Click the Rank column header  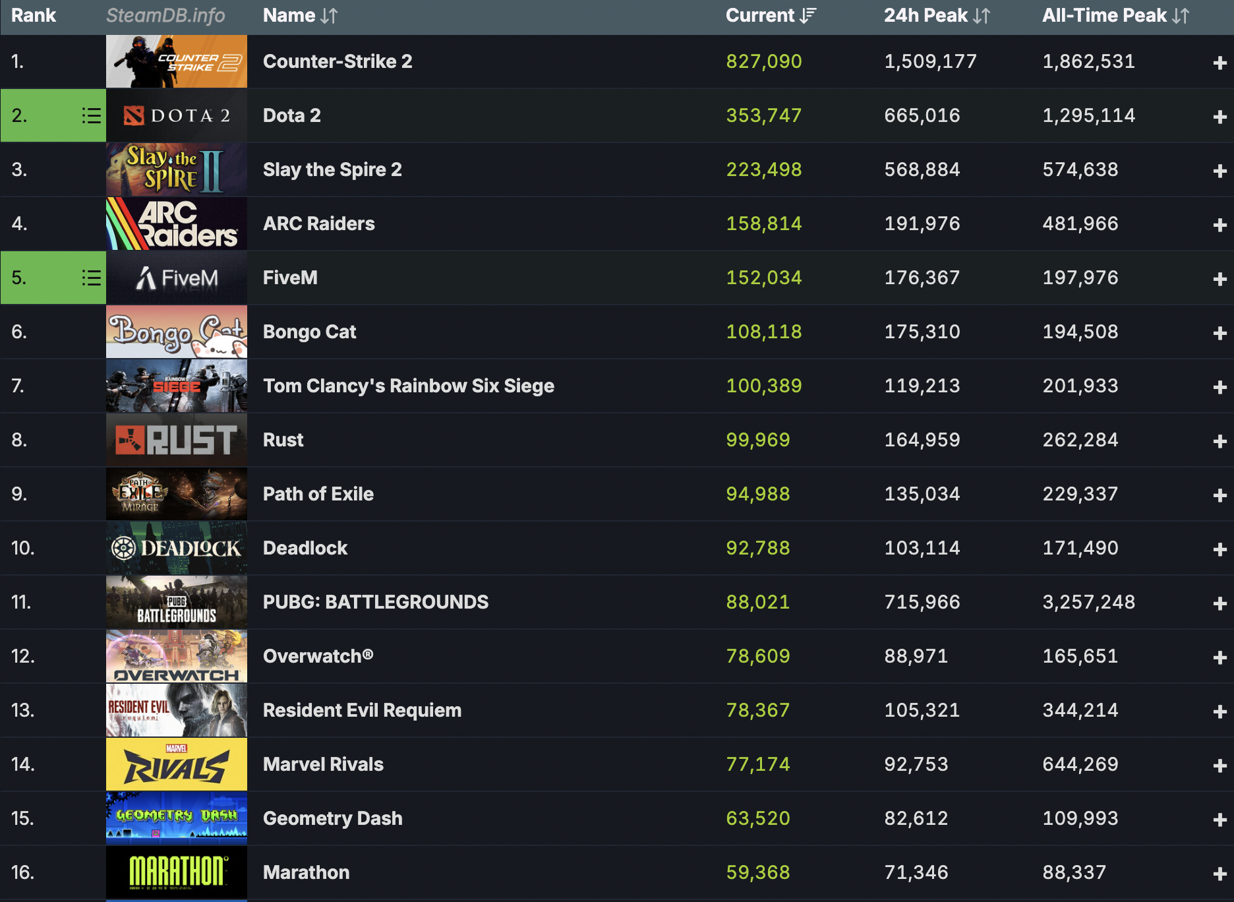point(34,16)
